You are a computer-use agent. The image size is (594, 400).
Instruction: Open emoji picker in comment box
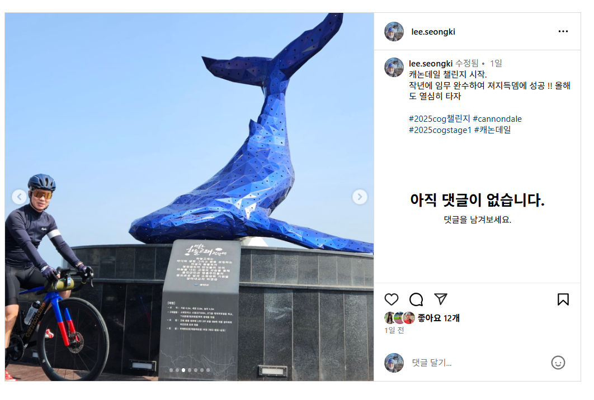[558, 363]
